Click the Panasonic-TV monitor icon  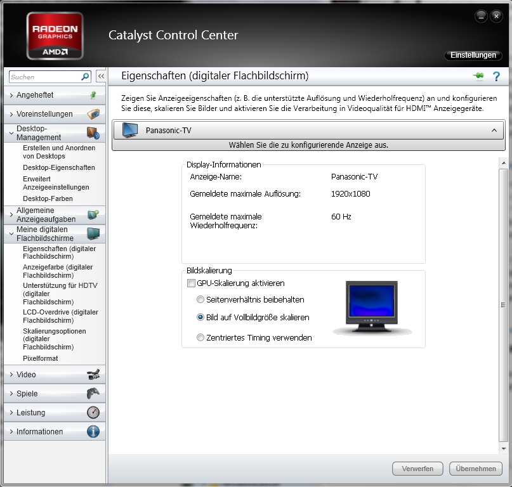[x=129, y=130]
